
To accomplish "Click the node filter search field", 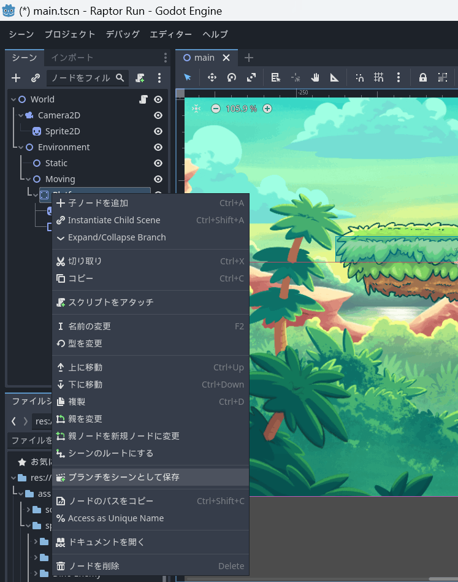I will (x=88, y=78).
